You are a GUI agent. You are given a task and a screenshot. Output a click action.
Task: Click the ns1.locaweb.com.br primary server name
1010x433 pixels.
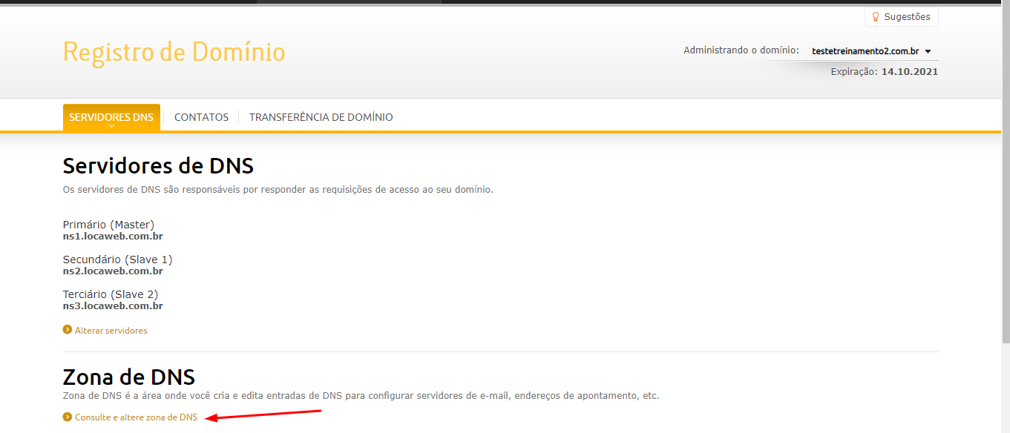click(113, 237)
